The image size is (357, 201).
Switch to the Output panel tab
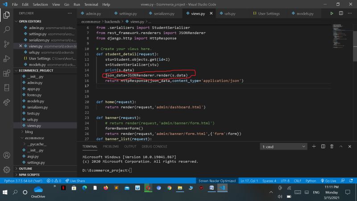(130, 147)
